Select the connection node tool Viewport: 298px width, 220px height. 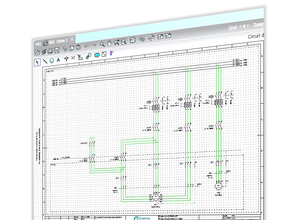coord(66,59)
